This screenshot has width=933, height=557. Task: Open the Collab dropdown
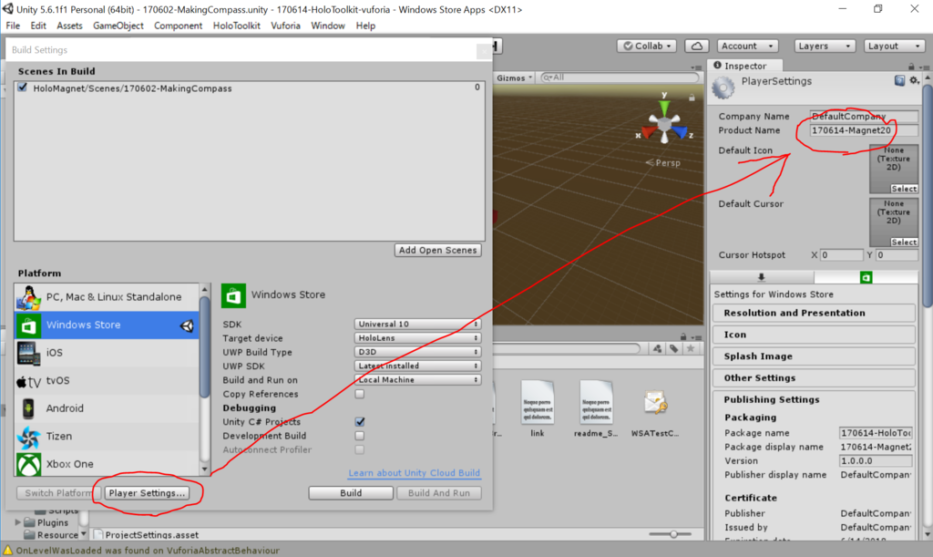[646, 46]
